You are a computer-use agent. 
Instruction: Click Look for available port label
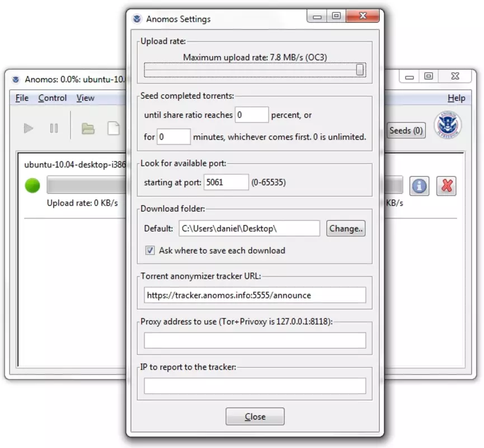pos(184,163)
